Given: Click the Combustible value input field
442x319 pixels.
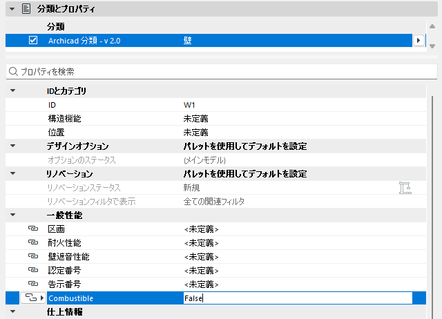Looking at the screenshot, I should 298,298.
